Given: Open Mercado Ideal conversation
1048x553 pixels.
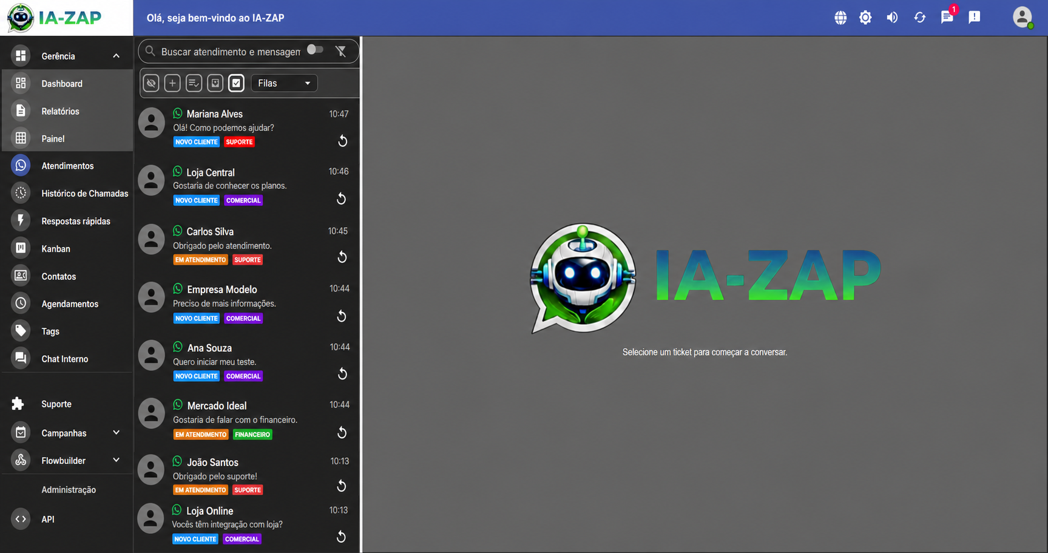Looking at the screenshot, I should pos(248,419).
